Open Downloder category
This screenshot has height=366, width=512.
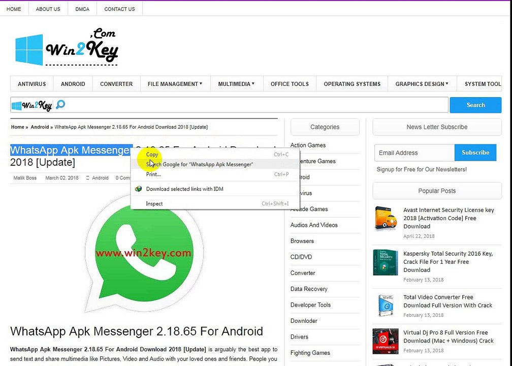[304, 321]
